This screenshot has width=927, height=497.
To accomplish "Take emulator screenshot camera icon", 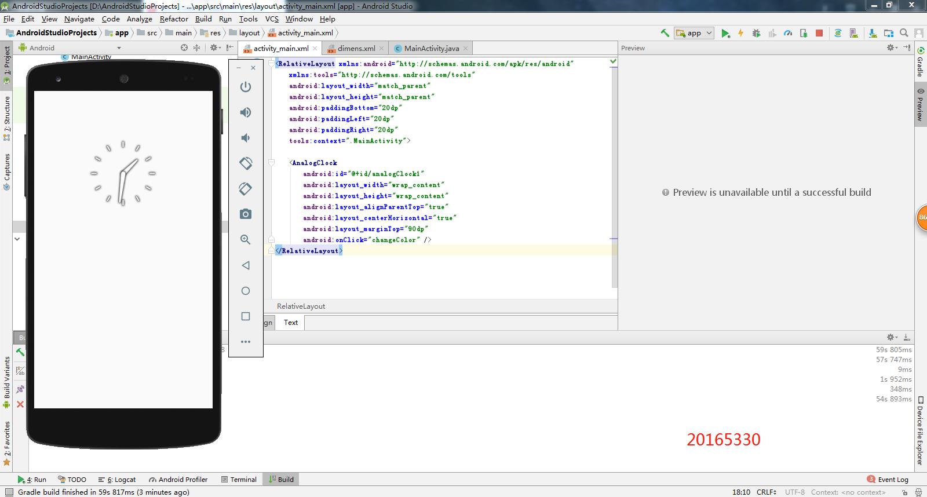I will click(246, 214).
